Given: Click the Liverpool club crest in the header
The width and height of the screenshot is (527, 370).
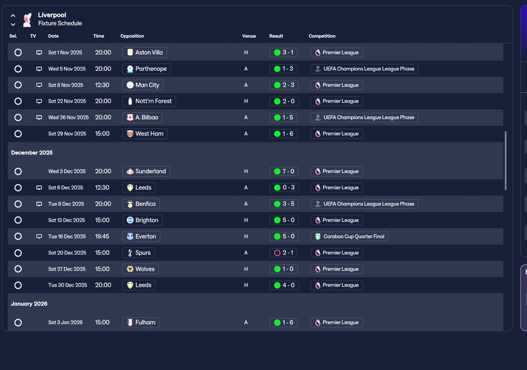Looking at the screenshot, I should [x=27, y=19].
